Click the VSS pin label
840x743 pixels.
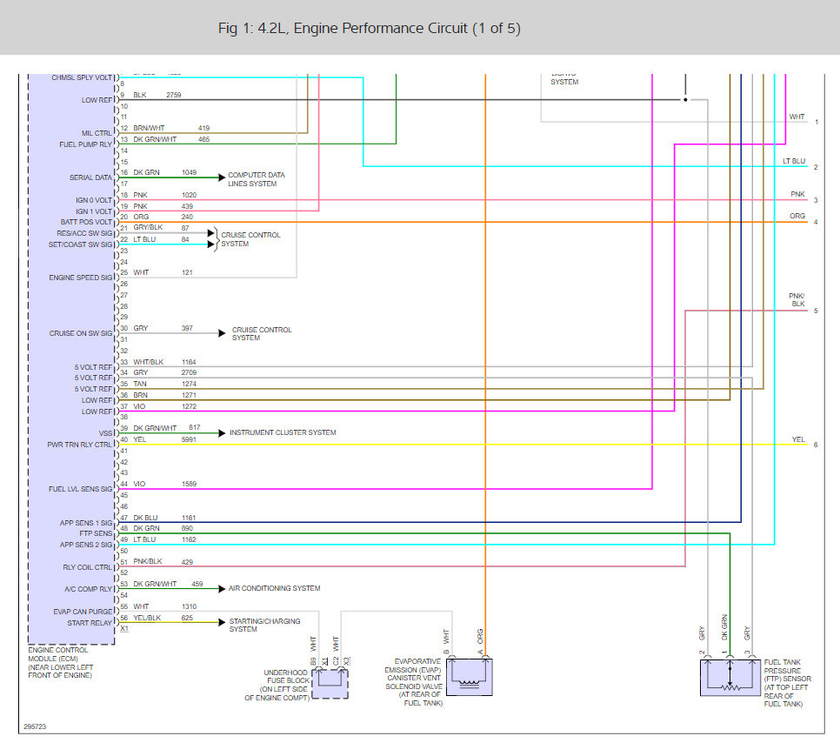pos(105,433)
